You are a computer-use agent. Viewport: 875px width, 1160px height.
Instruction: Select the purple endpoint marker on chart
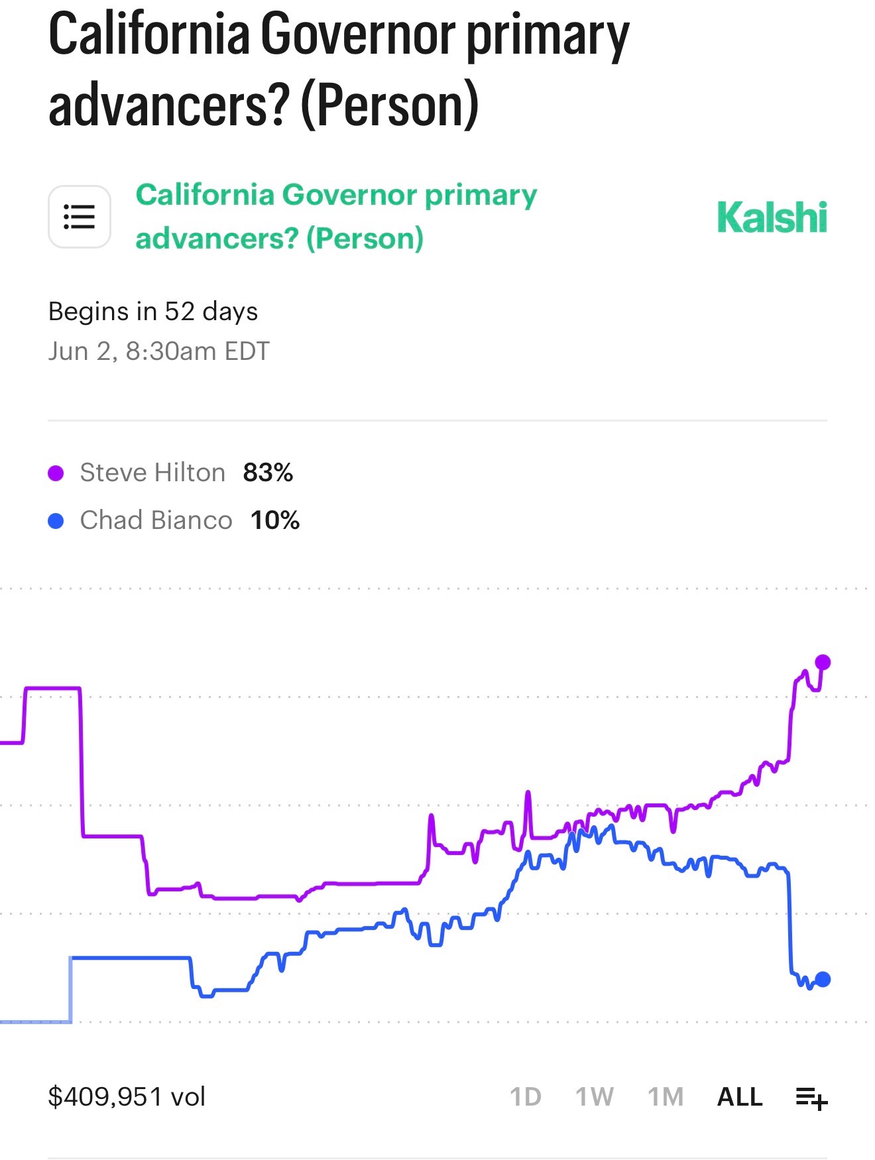coord(823,662)
